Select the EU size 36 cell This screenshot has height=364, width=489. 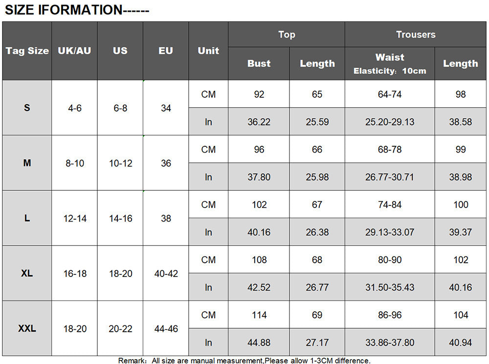pos(166,163)
